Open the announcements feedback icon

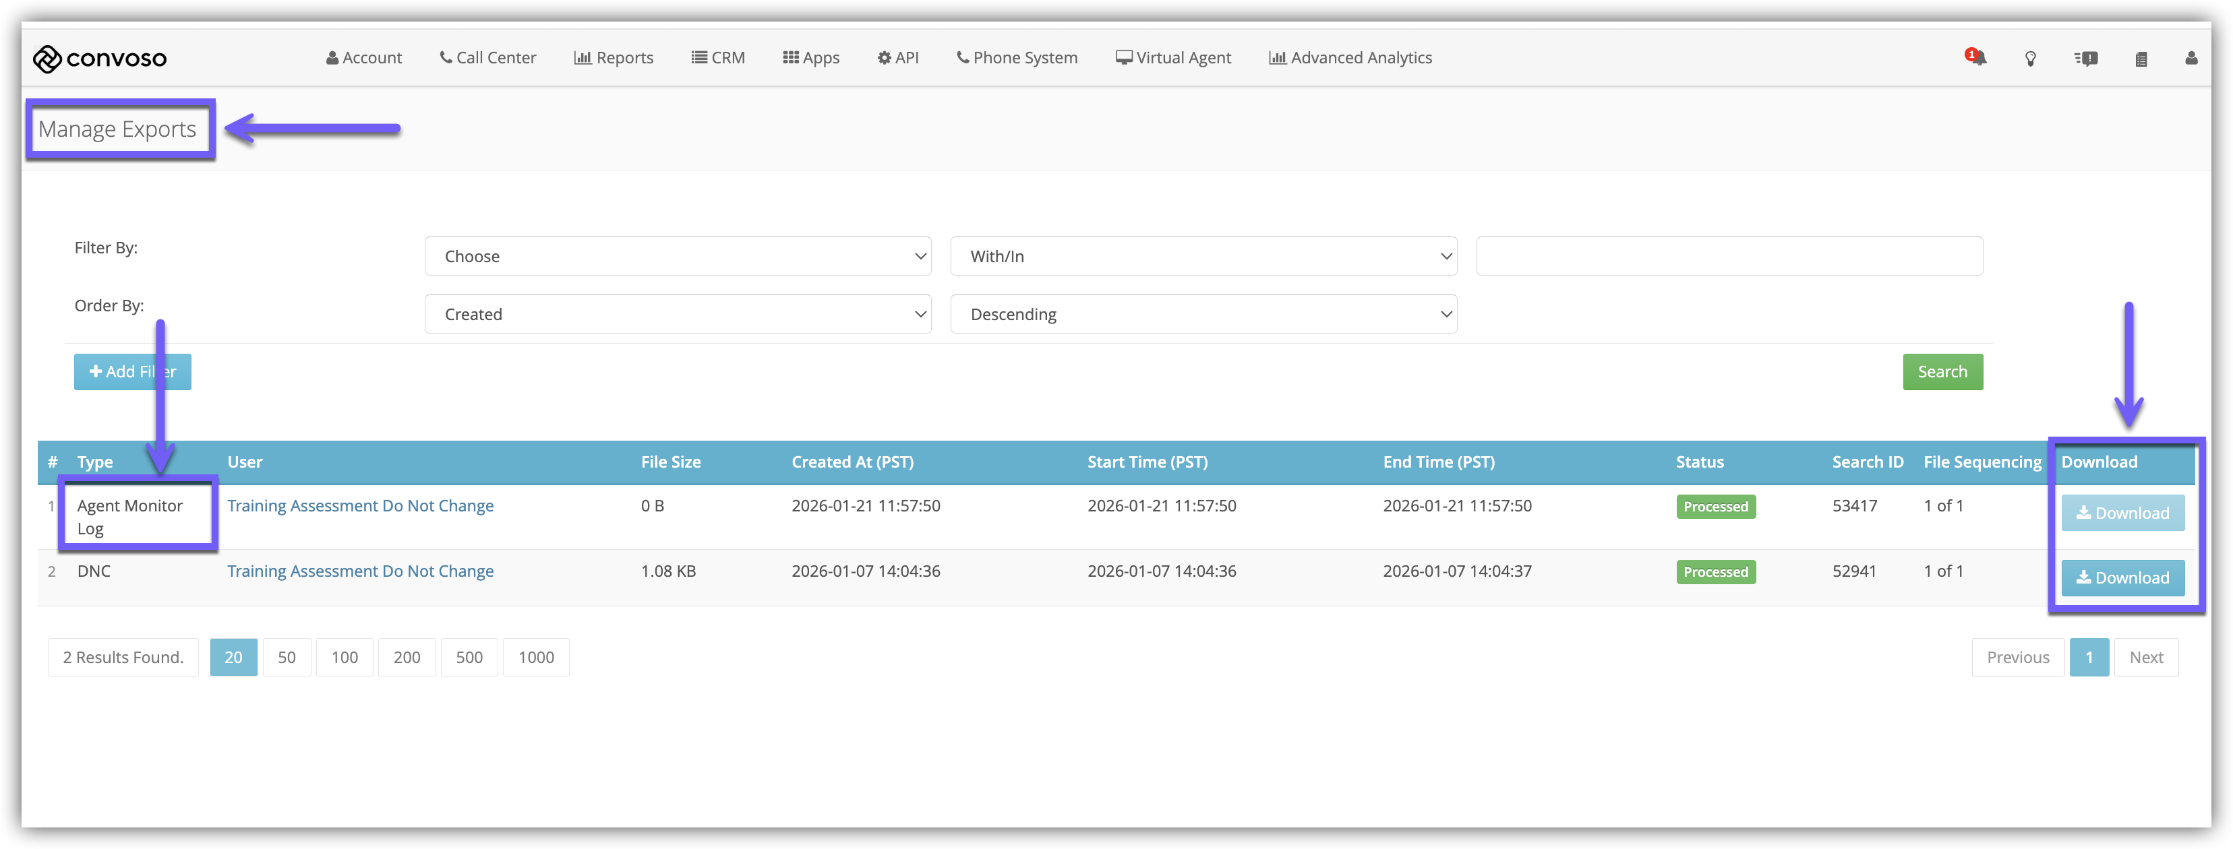pos(2085,58)
